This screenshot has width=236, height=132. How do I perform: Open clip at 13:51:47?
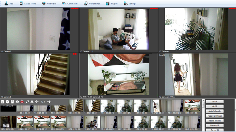tap(109, 122)
